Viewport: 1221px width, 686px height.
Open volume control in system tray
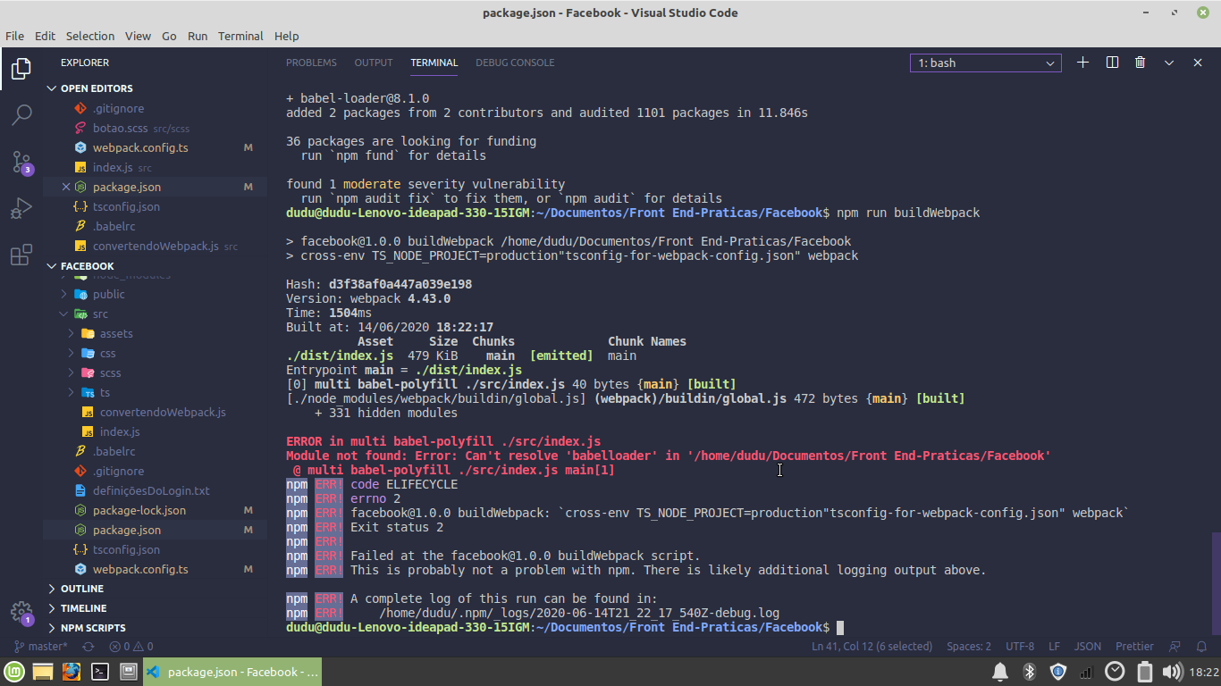pyautogui.click(x=1172, y=672)
